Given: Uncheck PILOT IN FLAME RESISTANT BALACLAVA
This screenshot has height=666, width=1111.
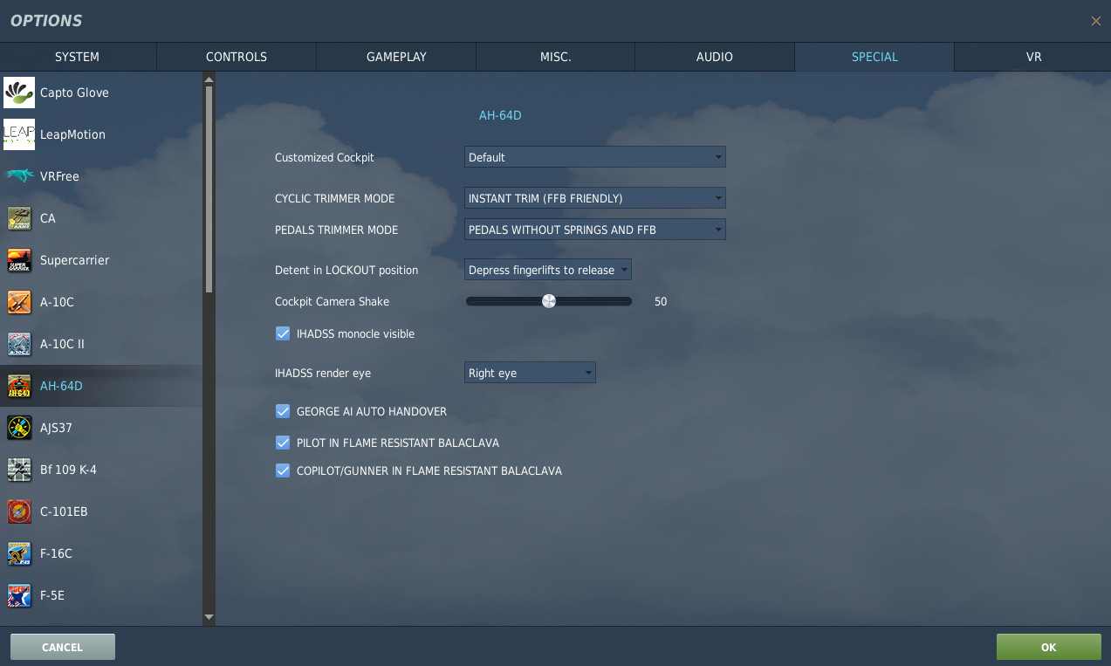Looking at the screenshot, I should (283, 443).
